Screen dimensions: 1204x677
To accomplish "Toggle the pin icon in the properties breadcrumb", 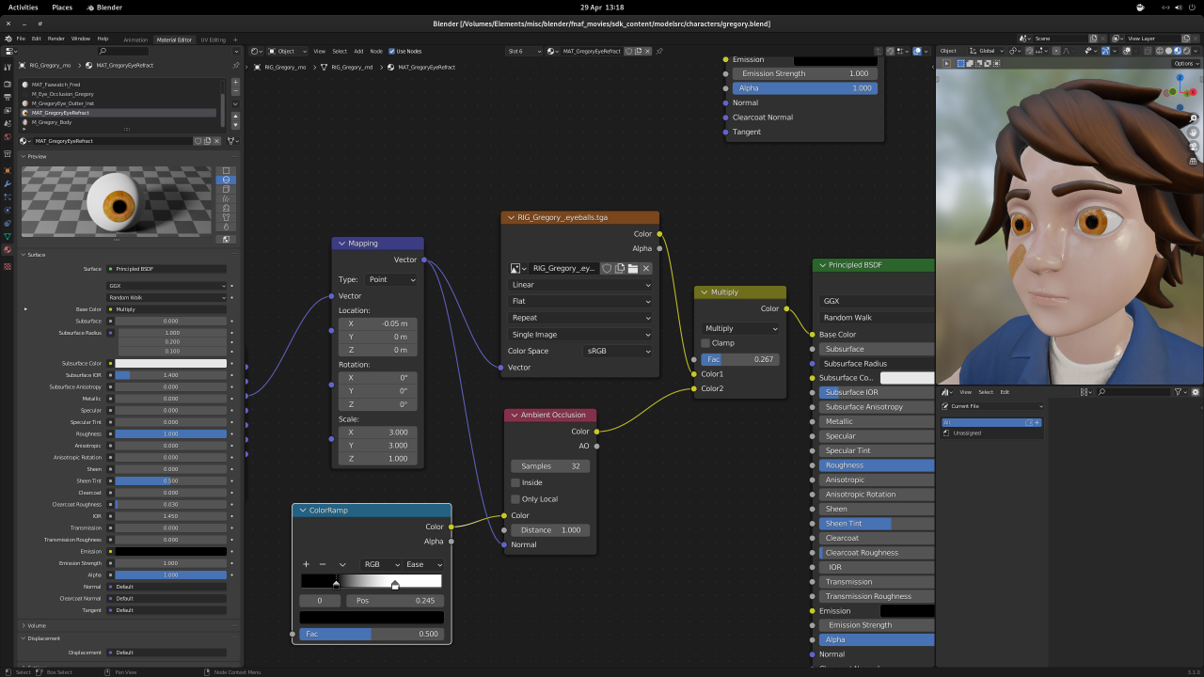I will [x=236, y=65].
